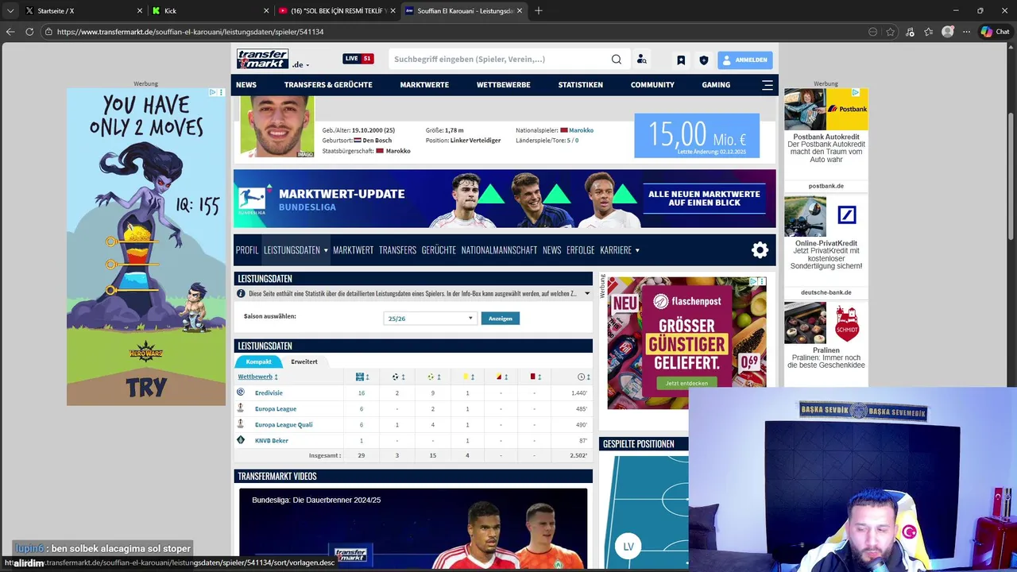Click the browser address bar URL
Image resolution: width=1017 pixels, height=572 pixels.
click(191, 32)
